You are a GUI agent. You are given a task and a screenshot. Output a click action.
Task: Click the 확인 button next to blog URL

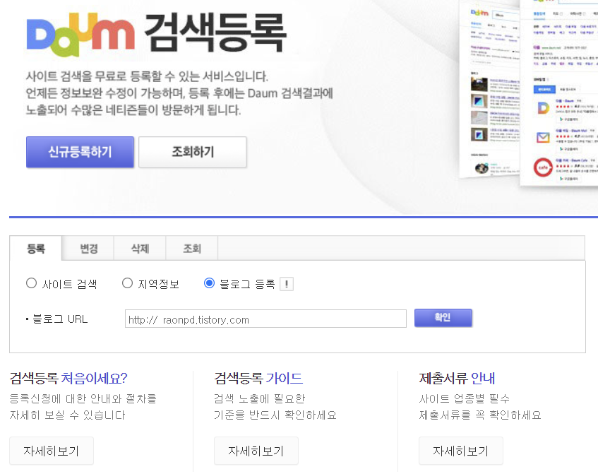pos(443,317)
